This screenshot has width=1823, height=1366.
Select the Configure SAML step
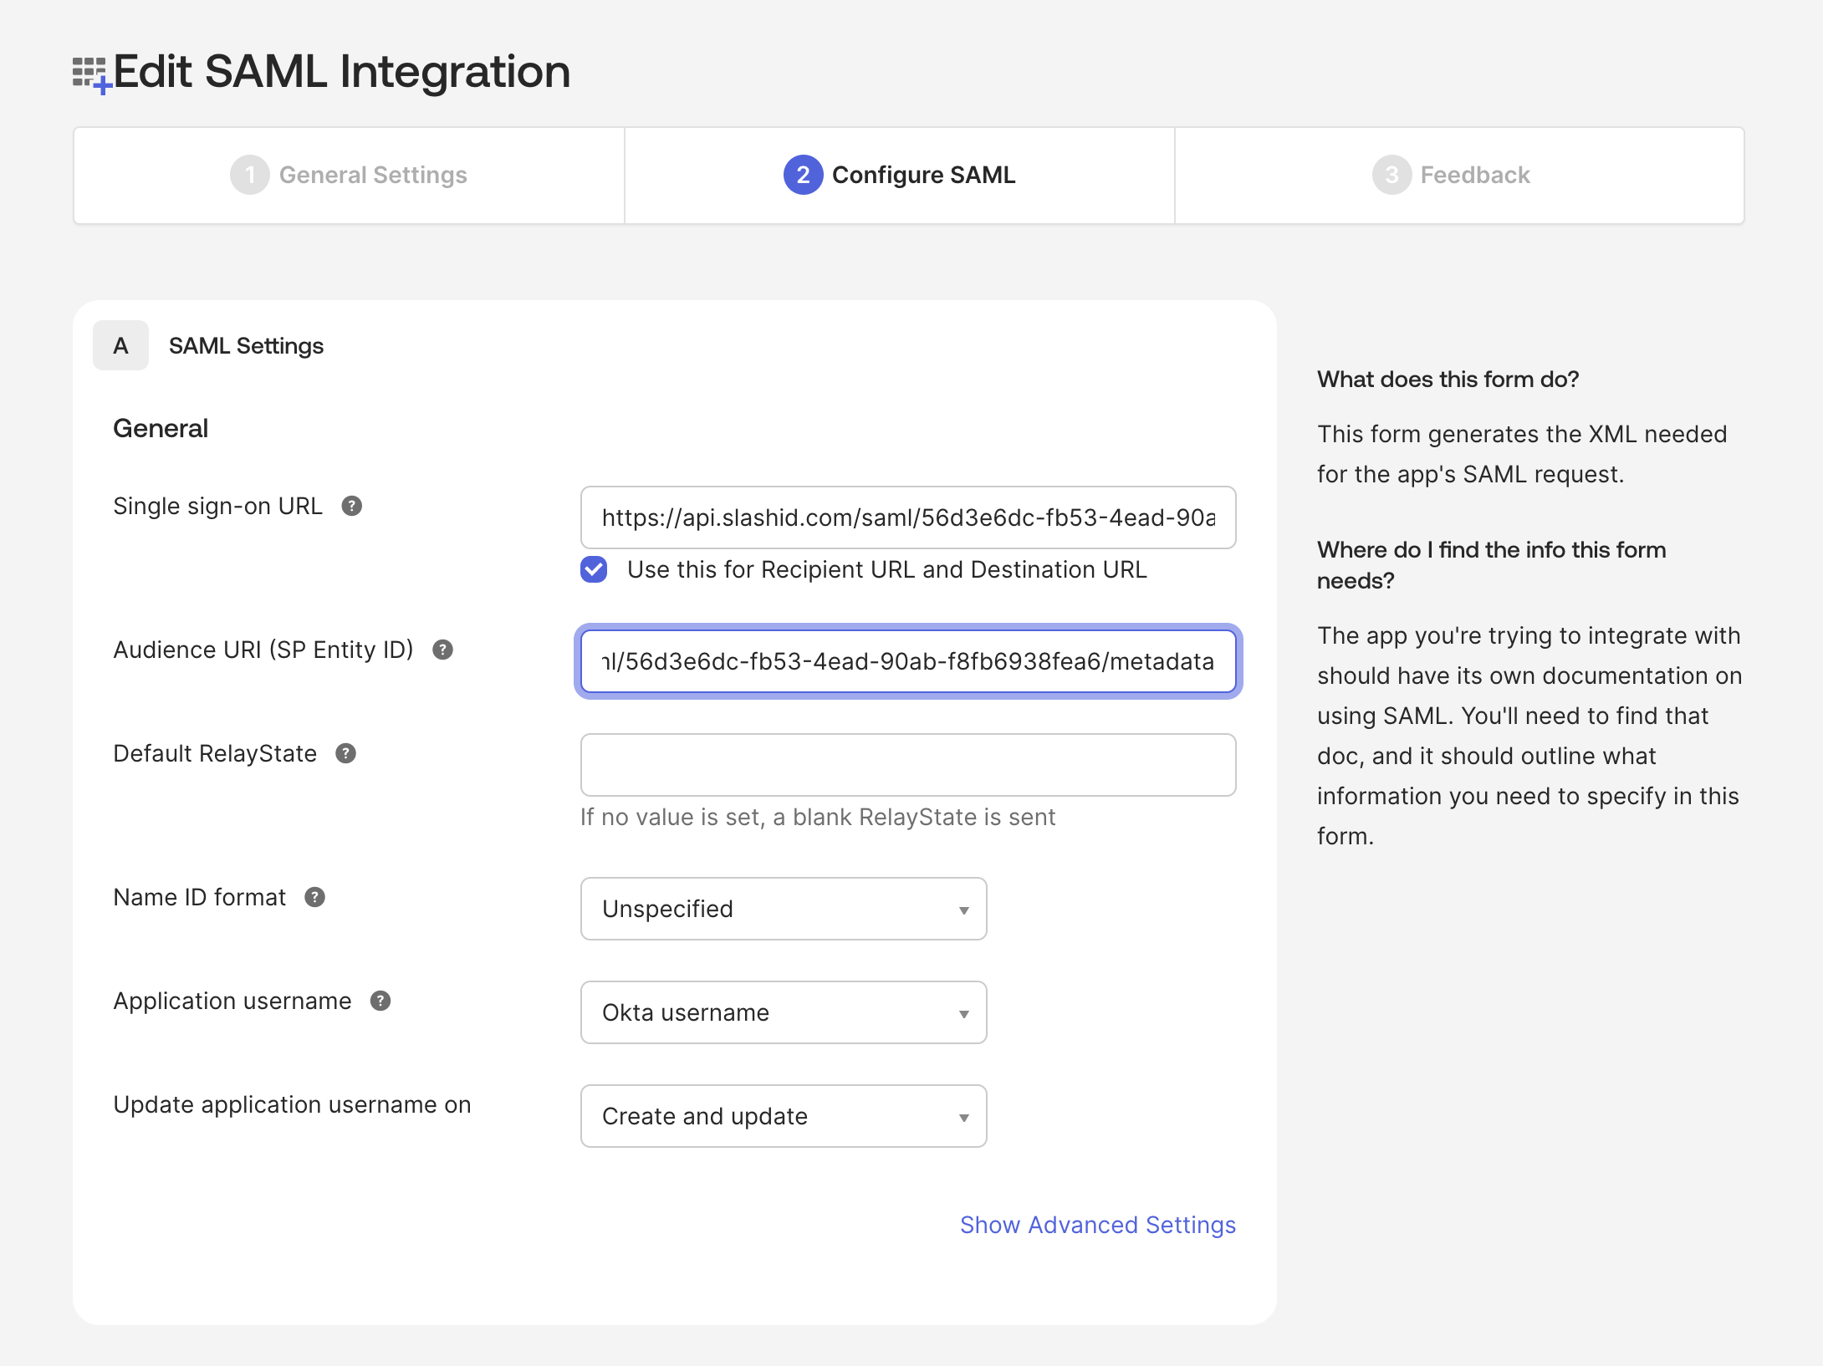pos(899,175)
